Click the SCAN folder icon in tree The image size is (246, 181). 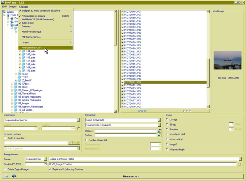pos(20,74)
